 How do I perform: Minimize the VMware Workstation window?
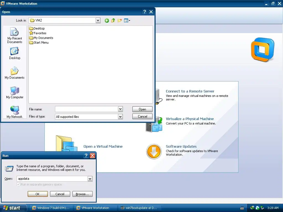266,3
